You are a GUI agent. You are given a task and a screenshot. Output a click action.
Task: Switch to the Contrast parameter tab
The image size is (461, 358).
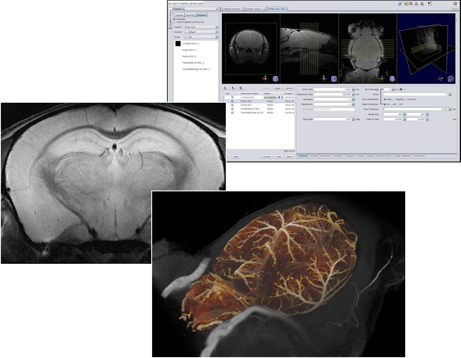314,156
